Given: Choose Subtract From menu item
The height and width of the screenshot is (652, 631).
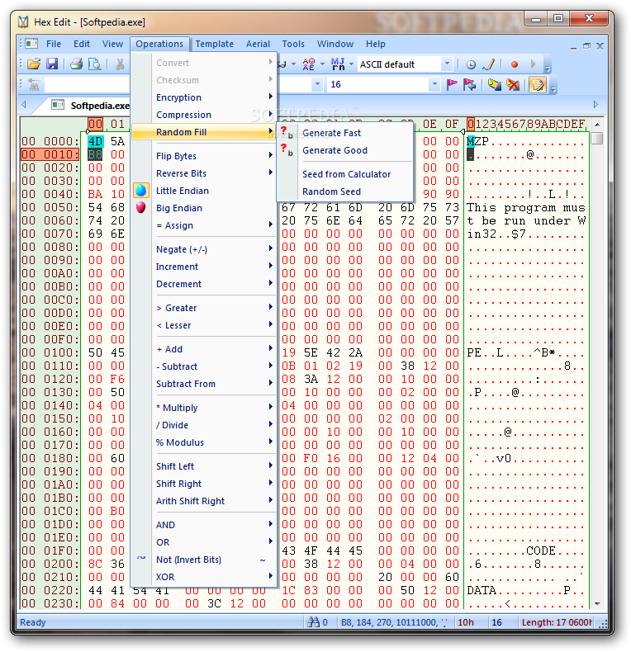Looking at the screenshot, I should pyautogui.click(x=204, y=384).
